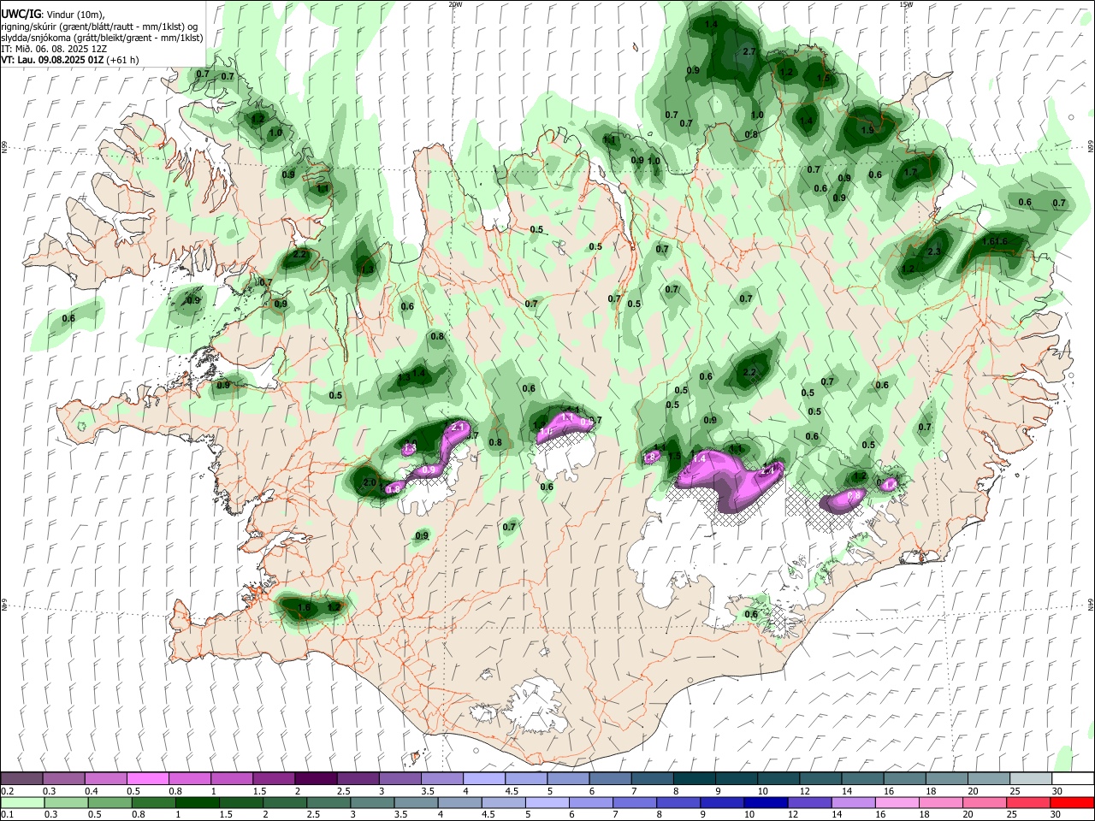This screenshot has height=821, width=1095.
Task: Click the royal blue 9–10 rain swatch
Action: 721,802
